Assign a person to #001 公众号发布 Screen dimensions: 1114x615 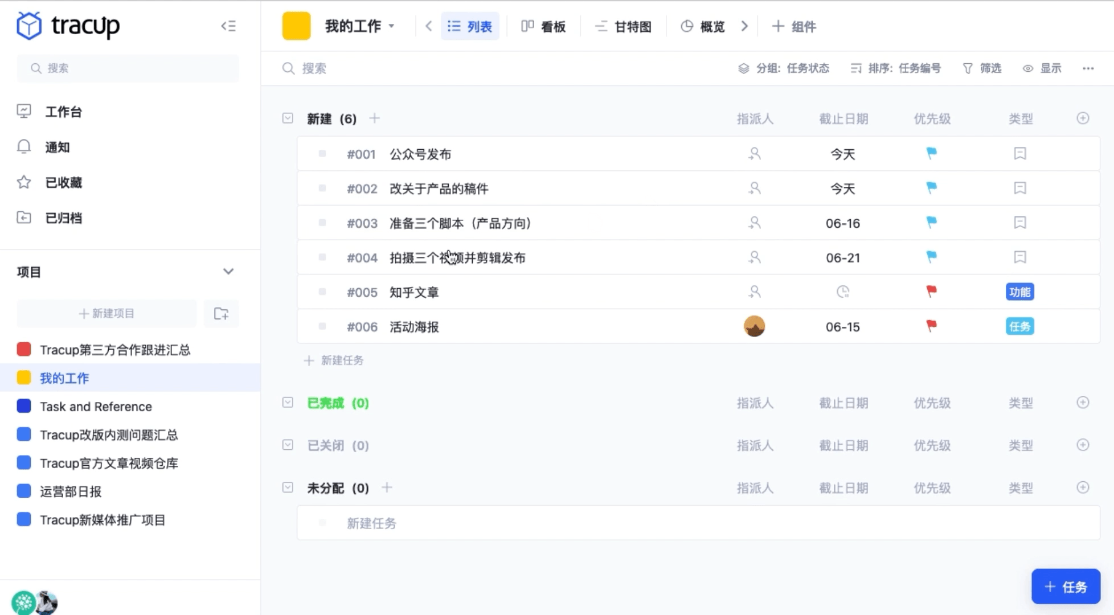point(755,153)
